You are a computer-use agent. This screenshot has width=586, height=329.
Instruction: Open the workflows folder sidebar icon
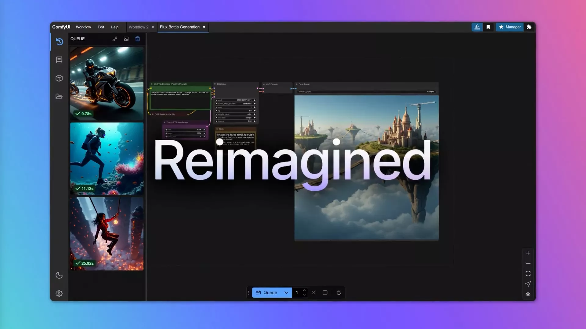click(x=59, y=97)
